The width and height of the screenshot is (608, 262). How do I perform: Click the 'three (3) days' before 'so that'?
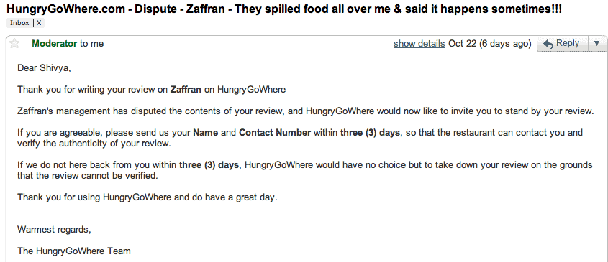pos(370,133)
